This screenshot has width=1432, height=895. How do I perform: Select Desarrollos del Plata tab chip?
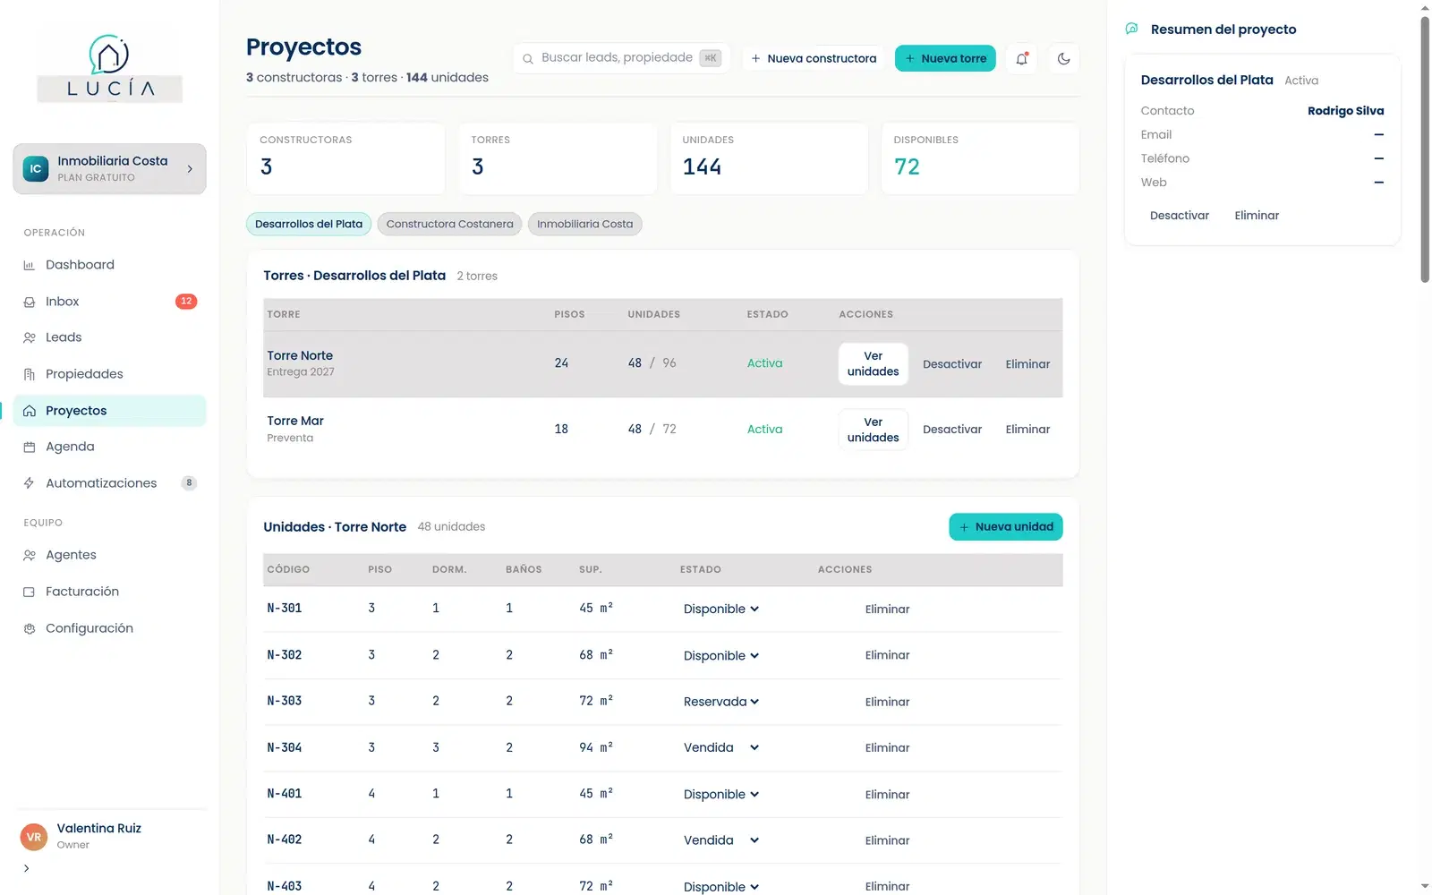coord(309,224)
